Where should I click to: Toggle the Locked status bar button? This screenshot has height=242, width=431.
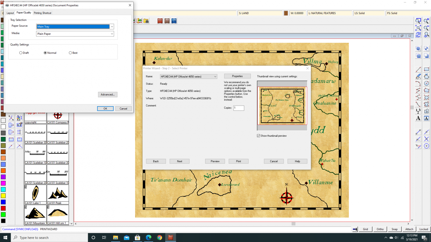click(x=424, y=229)
